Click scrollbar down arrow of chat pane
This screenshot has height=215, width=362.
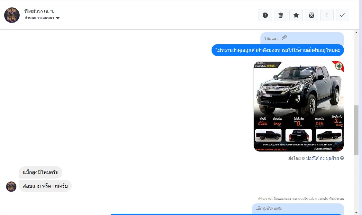(356, 212)
